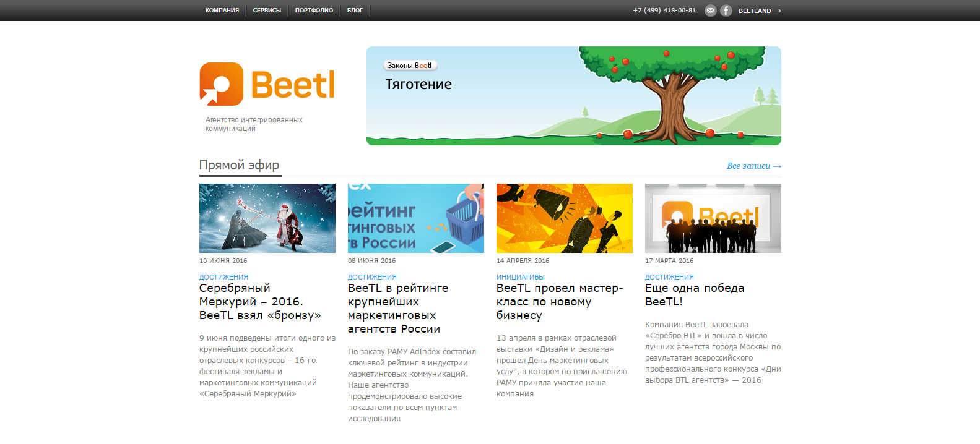Click the summary starting 9 июня подведены итоги
Image resolution: width=980 pixels, height=444 pixels.
267,366
